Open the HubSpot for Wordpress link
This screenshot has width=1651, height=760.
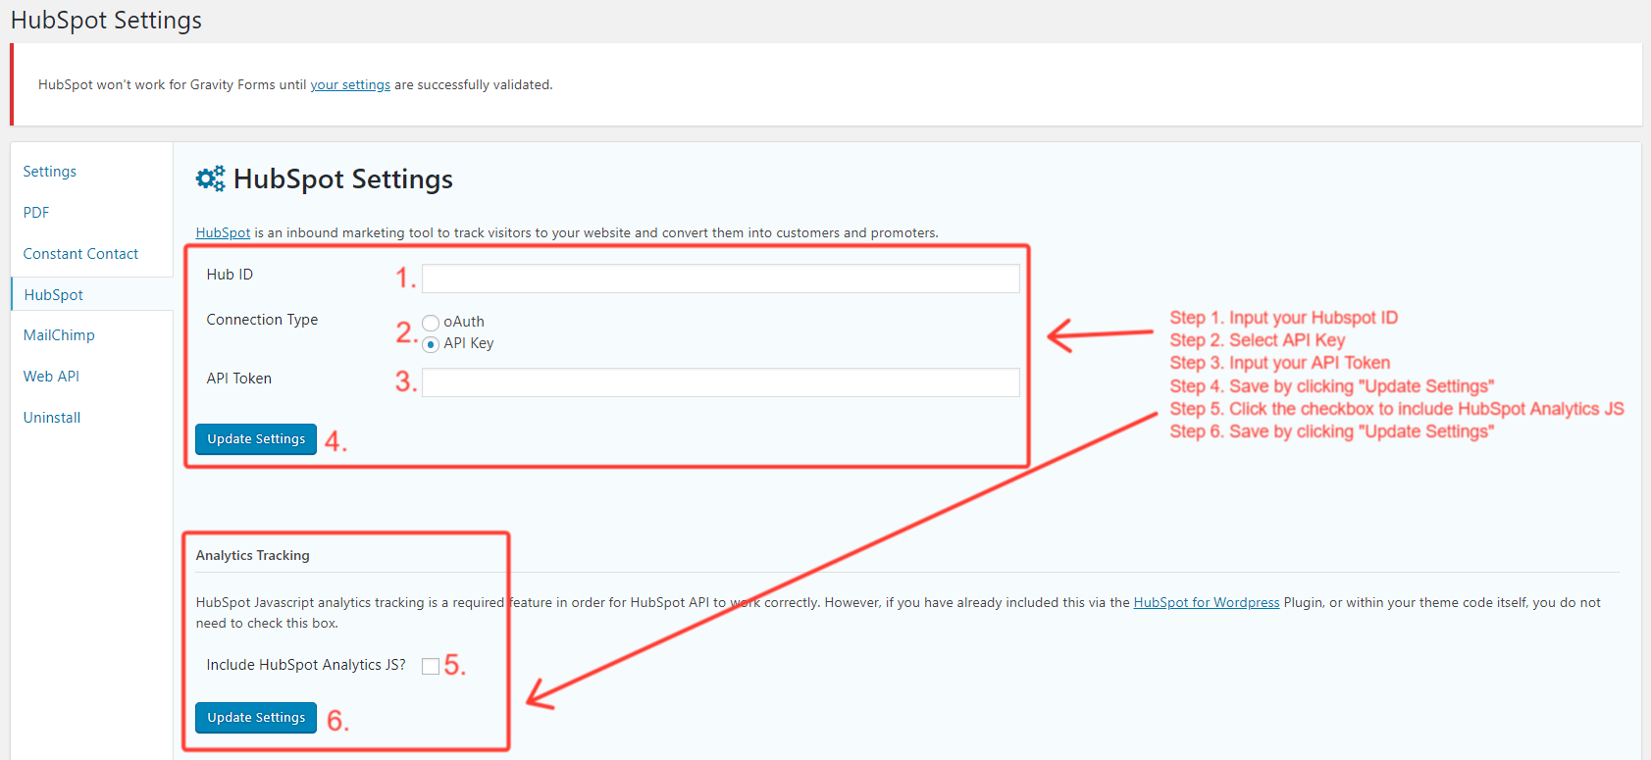pos(1207,603)
